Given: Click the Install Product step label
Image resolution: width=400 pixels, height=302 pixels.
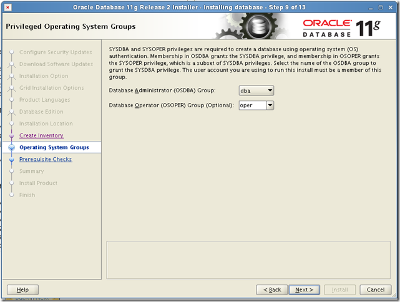Looking at the screenshot, I should point(38,183).
